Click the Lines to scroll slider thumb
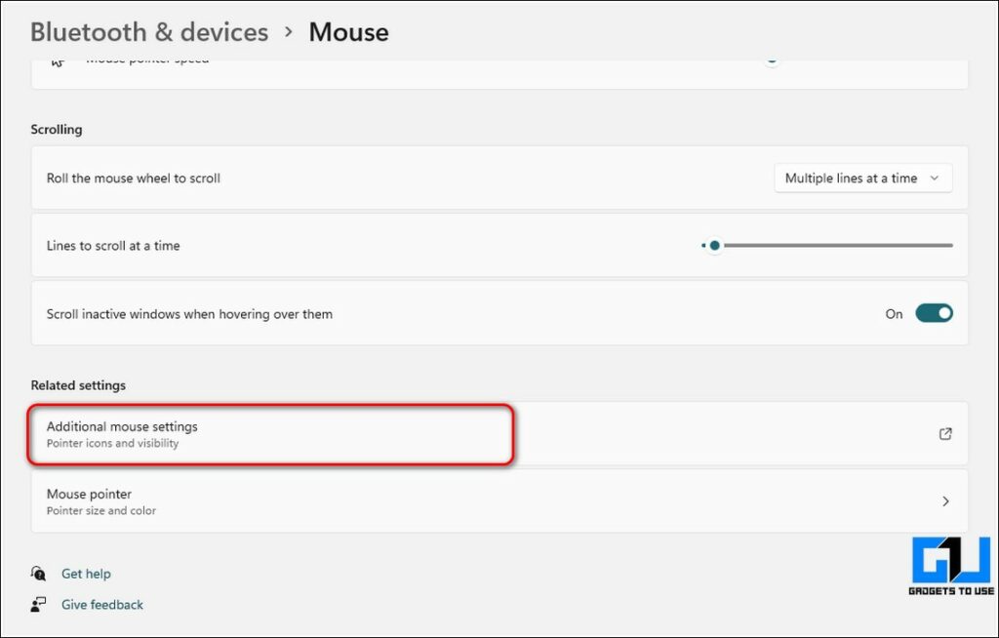The width and height of the screenshot is (999, 638). [x=714, y=246]
